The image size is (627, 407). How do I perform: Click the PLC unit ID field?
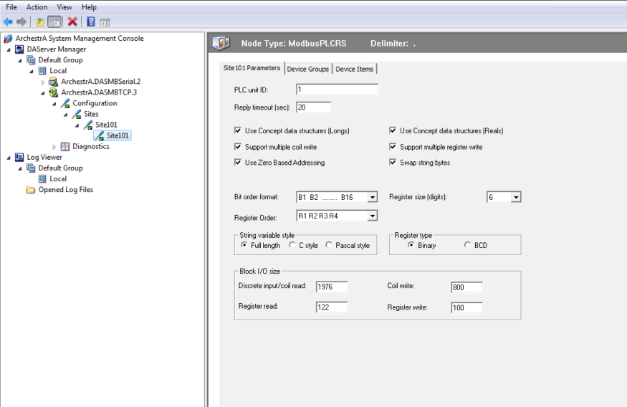pos(337,89)
